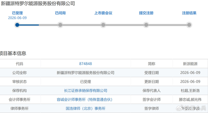Open 国浩律师（北京）事务所 link
This screenshot has height=113, width=208.
[86, 109]
